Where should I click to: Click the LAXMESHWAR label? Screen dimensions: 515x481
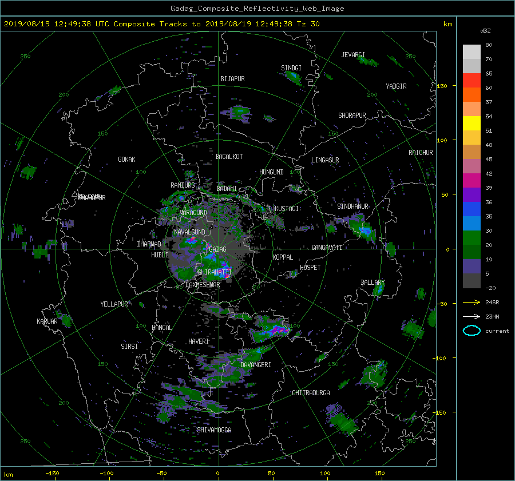click(x=203, y=285)
